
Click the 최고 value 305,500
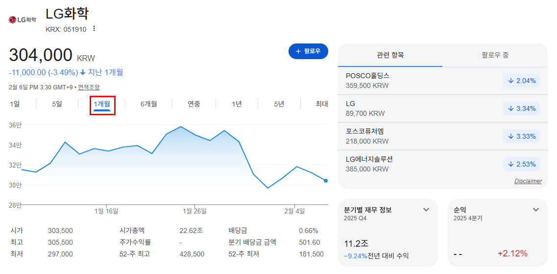tap(60, 242)
